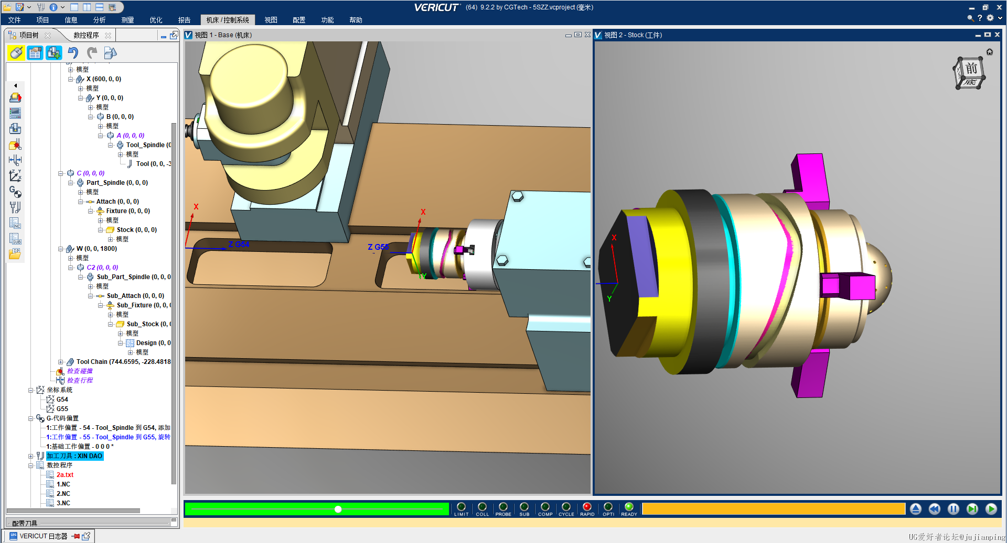Viewport: 1007px width, 543px height.
Task: Collapse the G-代码偏置 node
Action: (31, 418)
